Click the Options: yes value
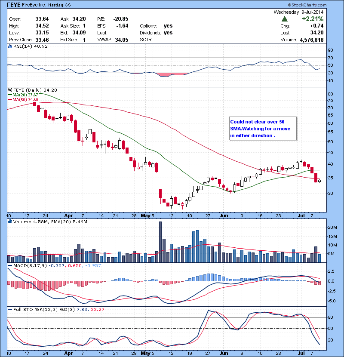Screen dimensions: 344x357 [168, 26]
